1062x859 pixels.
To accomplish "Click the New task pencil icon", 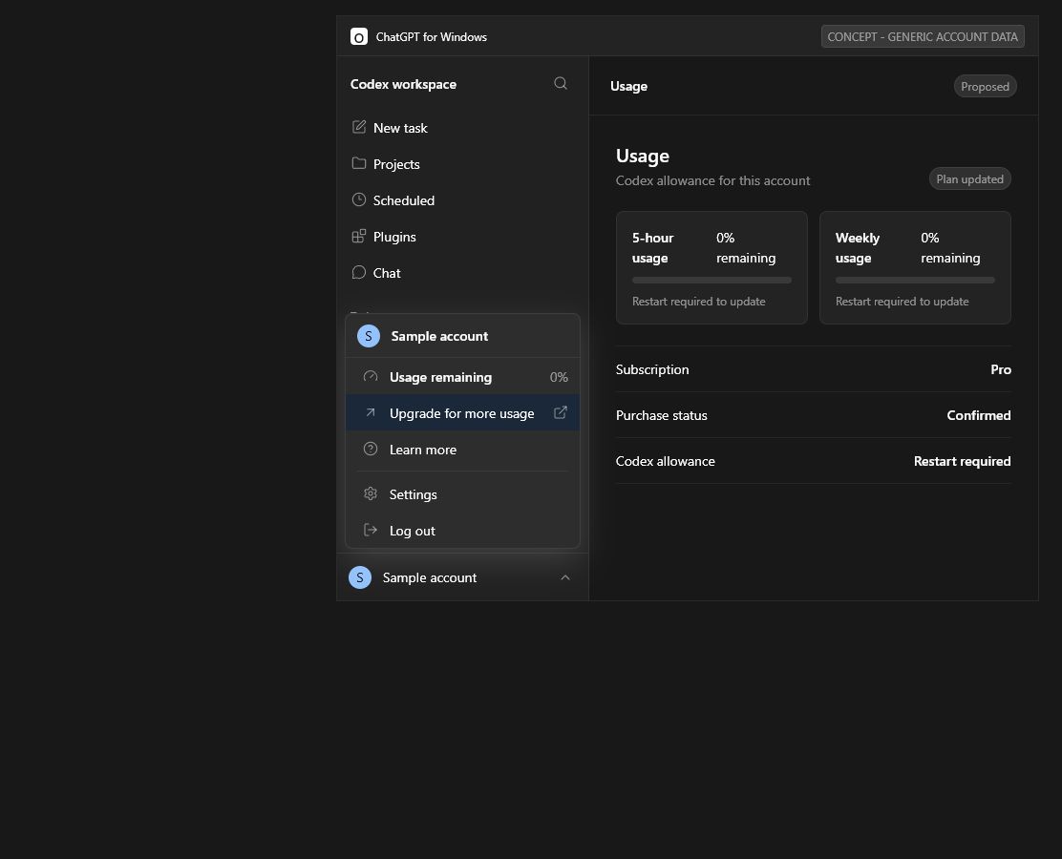I will 359,127.
